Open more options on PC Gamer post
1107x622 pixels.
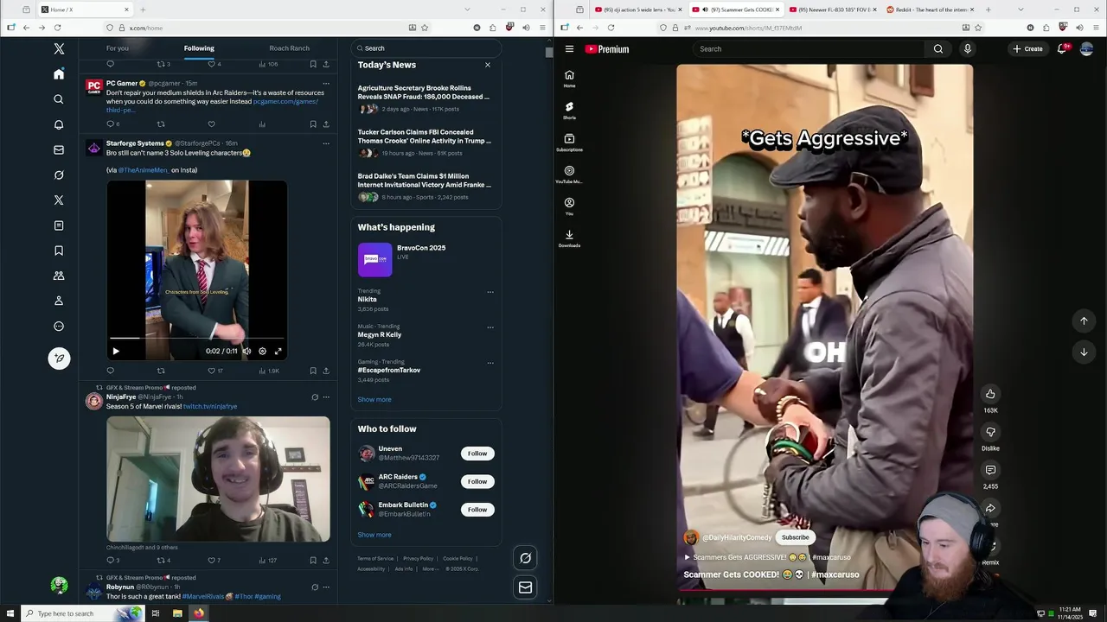pos(326,84)
